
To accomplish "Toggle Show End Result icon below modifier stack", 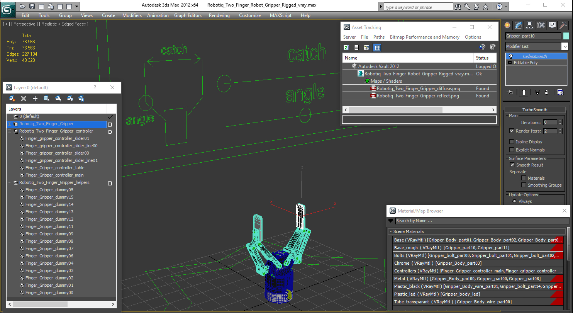I will pos(524,92).
